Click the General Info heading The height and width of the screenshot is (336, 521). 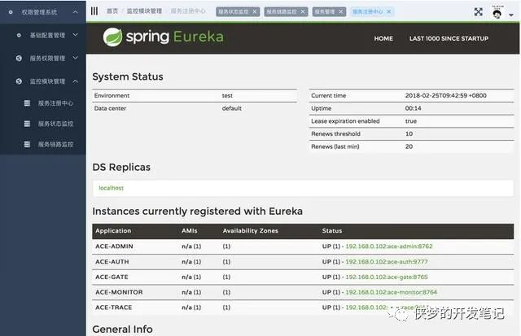coord(123,329)
